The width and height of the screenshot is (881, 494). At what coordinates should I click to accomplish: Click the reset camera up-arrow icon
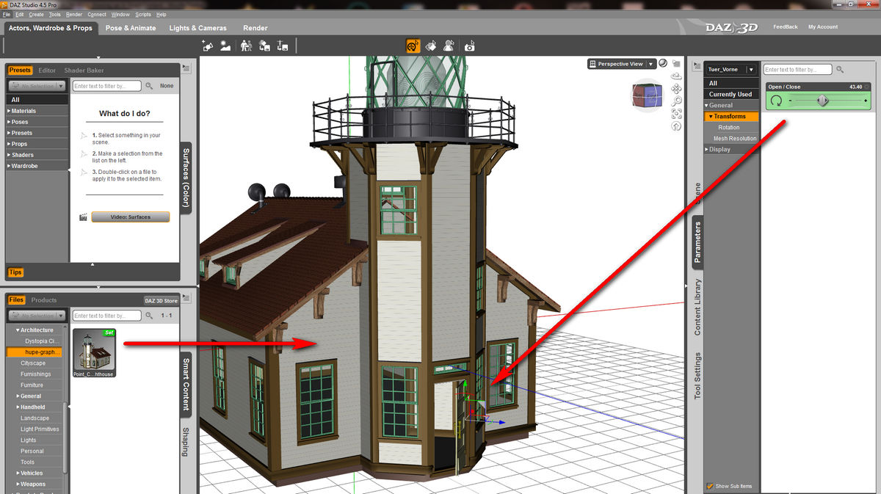tap(676, 126)
